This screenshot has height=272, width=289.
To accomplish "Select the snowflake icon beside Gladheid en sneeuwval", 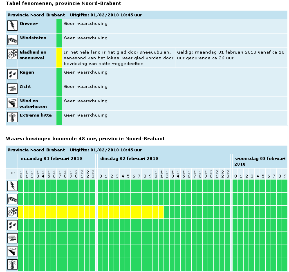I will pyautogui.click(x=12, y=54).
